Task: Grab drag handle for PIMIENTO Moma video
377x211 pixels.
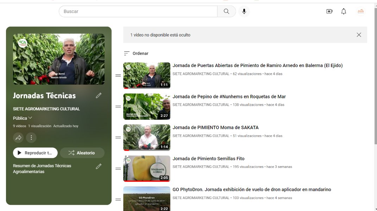Action: click(x=118, y=137)
